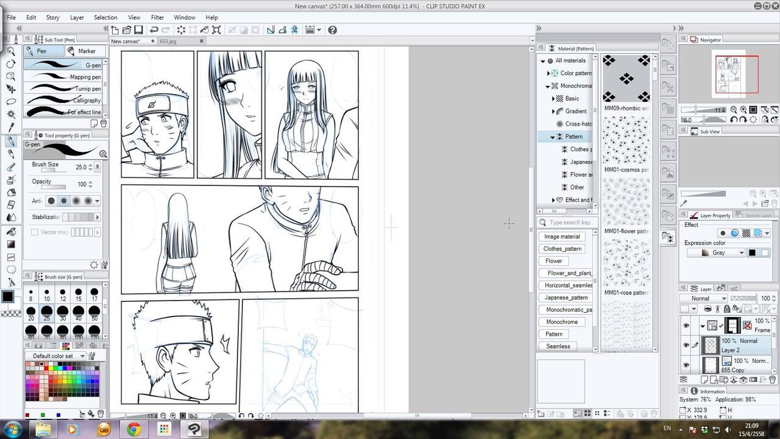Open the layer blending mode Normal dropdown
Screen dimensions: 780x439
[x=704, y=298]
